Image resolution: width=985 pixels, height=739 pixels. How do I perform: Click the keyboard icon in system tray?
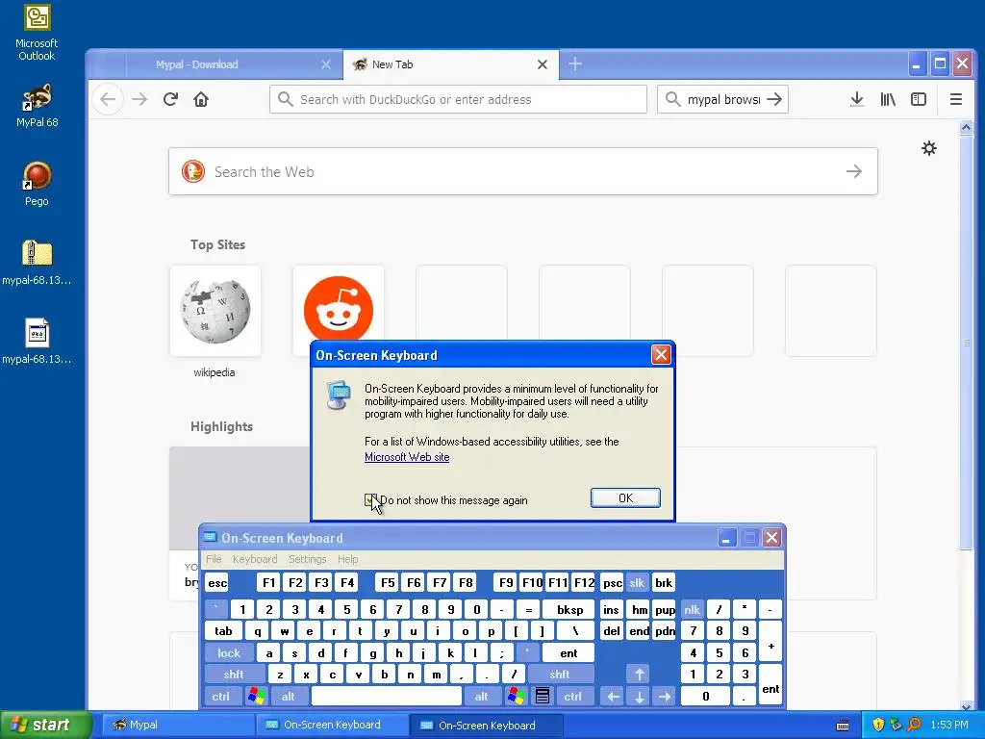843,726
